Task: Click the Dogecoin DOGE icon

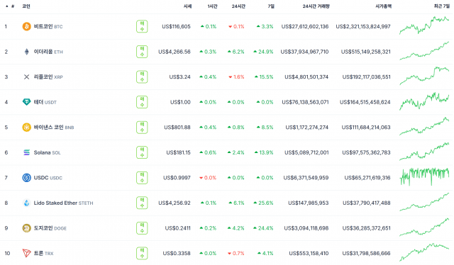Action: [27, 228]
